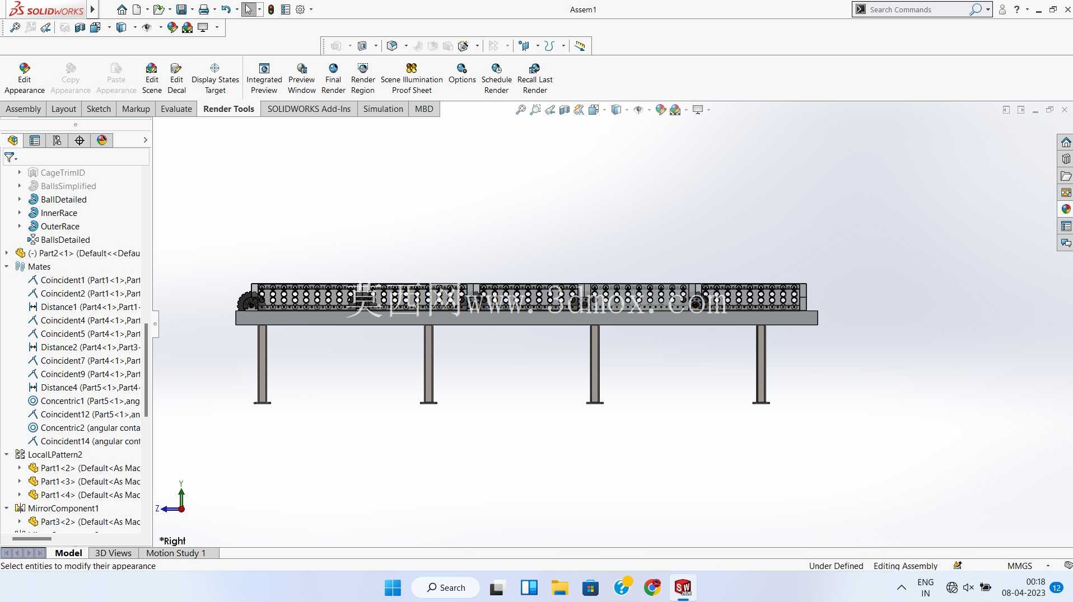Expand the BallDetailed tree node
The image size is (1073, 602).
pyautogui.click(x=20, y=199)
